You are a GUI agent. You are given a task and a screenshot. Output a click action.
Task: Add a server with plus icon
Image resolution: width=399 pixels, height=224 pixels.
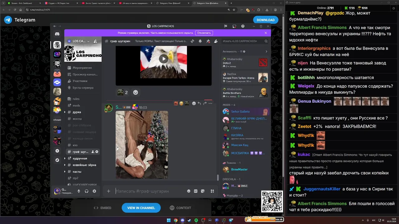[57, 151]
